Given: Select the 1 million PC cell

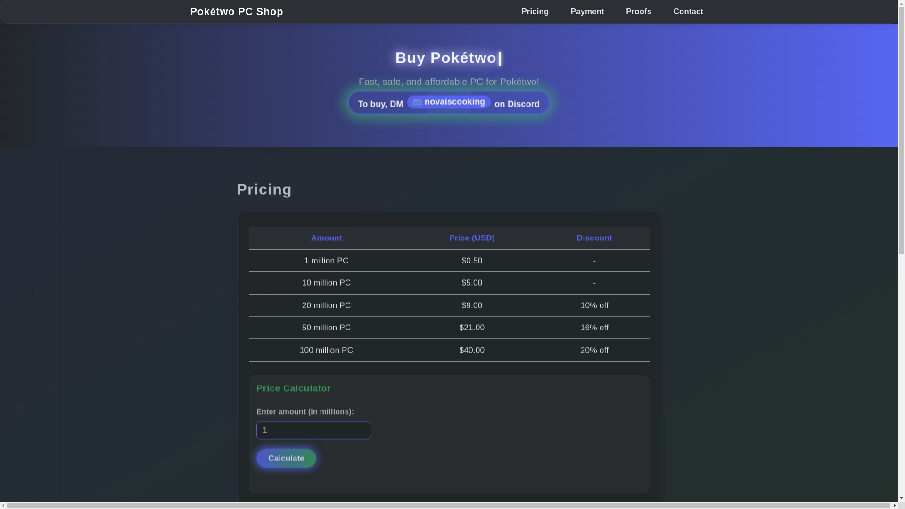Looking at the screenshot, I should point(326,261).
